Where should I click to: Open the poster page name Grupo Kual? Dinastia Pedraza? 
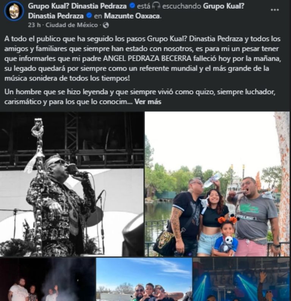(77, 6)
